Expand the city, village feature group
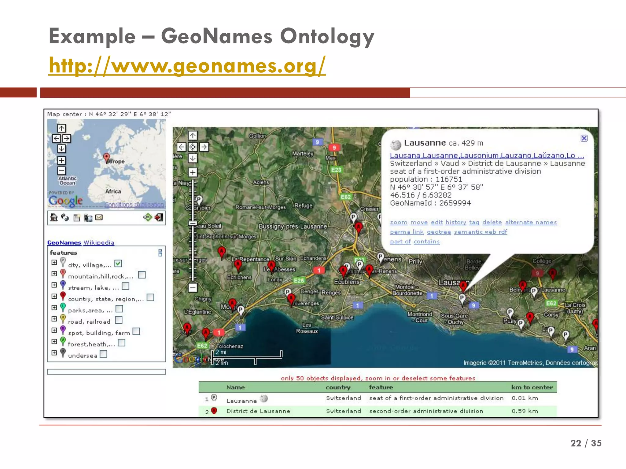 pos(54,262)
